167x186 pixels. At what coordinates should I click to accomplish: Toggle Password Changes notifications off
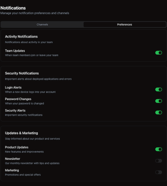(x=159, y=101)
